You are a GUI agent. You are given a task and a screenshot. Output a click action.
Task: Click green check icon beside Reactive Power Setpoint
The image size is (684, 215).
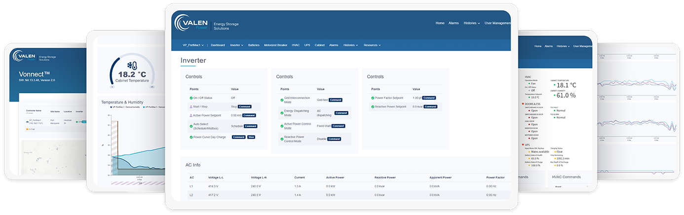[x=373, y=107]
